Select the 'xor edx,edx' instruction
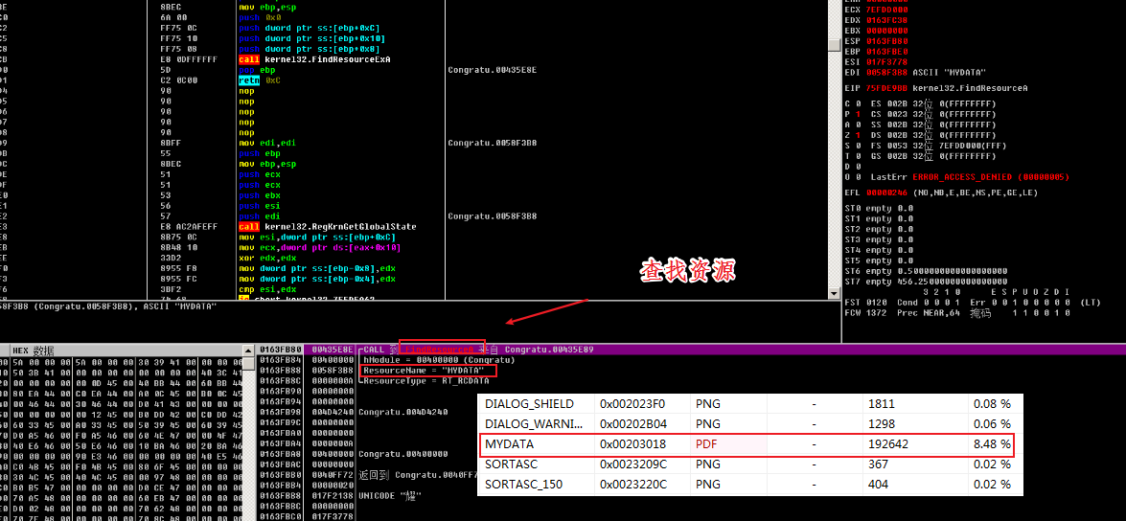The height and width of the screenshot is (521, 1126). click(x=267, y=258)
